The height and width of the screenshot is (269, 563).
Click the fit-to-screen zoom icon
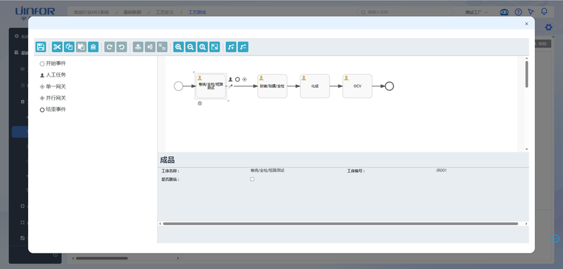coord(215,47)
